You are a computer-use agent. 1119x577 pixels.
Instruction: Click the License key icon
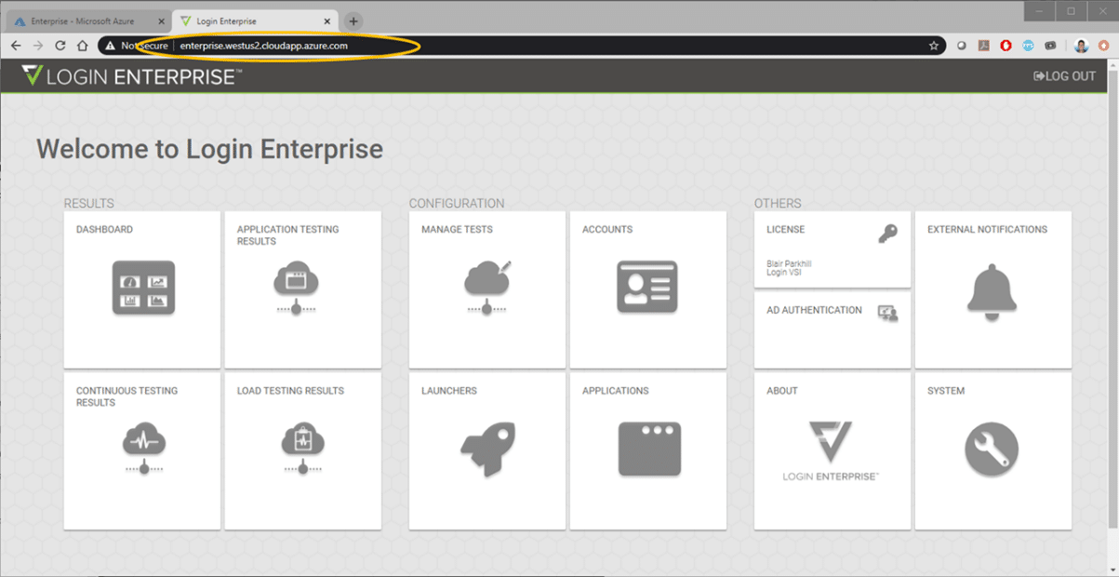coord(888,234)
